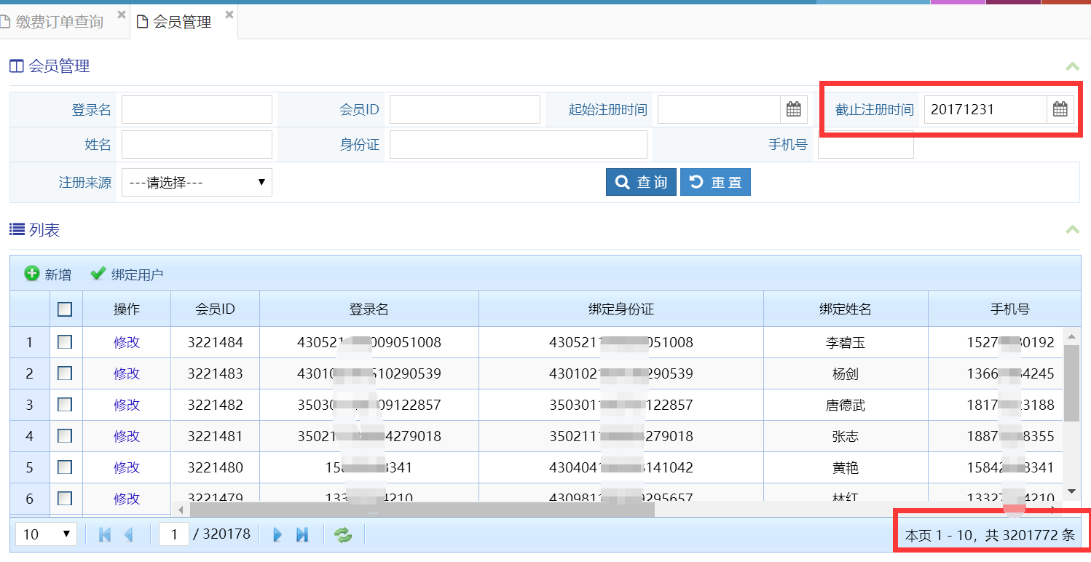The height and width of the screenshot is (562, 1091).
Task: Sort by 绑定身份证 column header
Action: 621,309
